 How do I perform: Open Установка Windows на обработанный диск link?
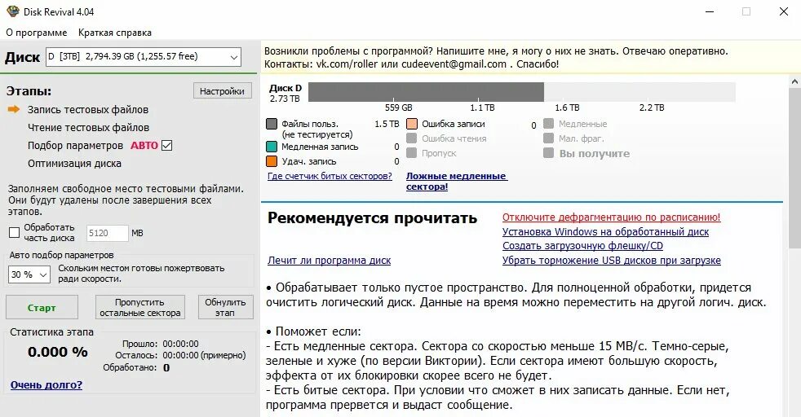605,232
